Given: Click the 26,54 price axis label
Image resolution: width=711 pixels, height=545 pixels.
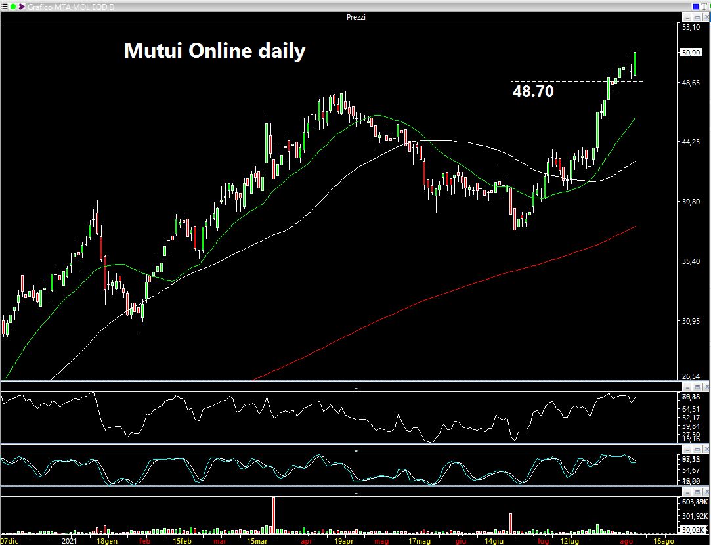Looking at the screenshot, I should [691, 376].
